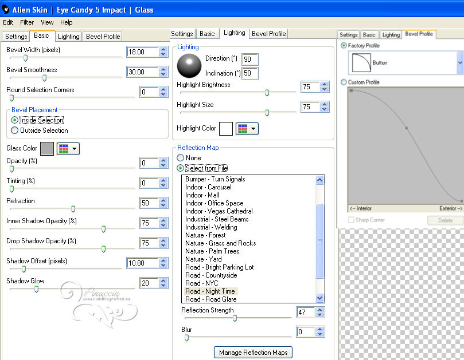This screenshot has height=360, width=464.
Task: Click the Alien Skin logo in title bar
Action: click(x=5, y=10)
